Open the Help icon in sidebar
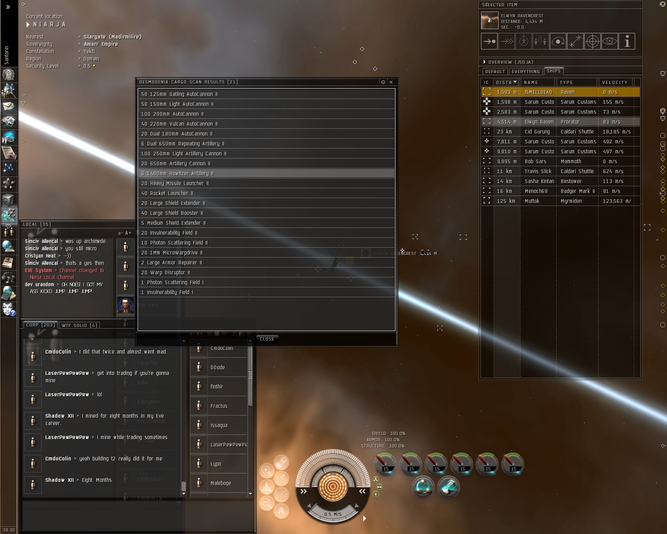The image size is (667, 534). coord(8,309)
